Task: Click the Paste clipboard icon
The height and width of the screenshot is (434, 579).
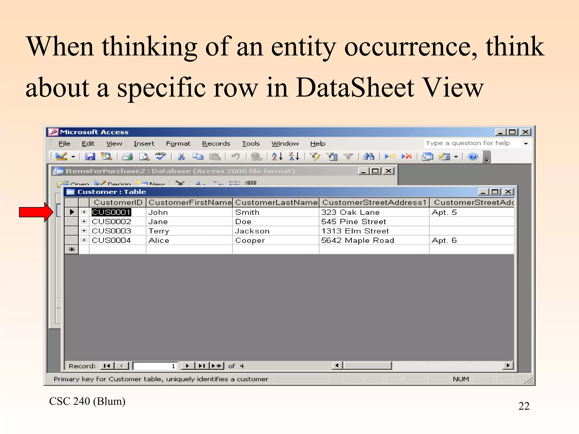Action: 215,156
